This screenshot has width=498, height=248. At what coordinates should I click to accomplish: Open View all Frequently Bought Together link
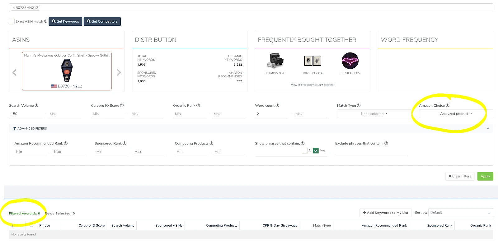(x=312, y=85)
